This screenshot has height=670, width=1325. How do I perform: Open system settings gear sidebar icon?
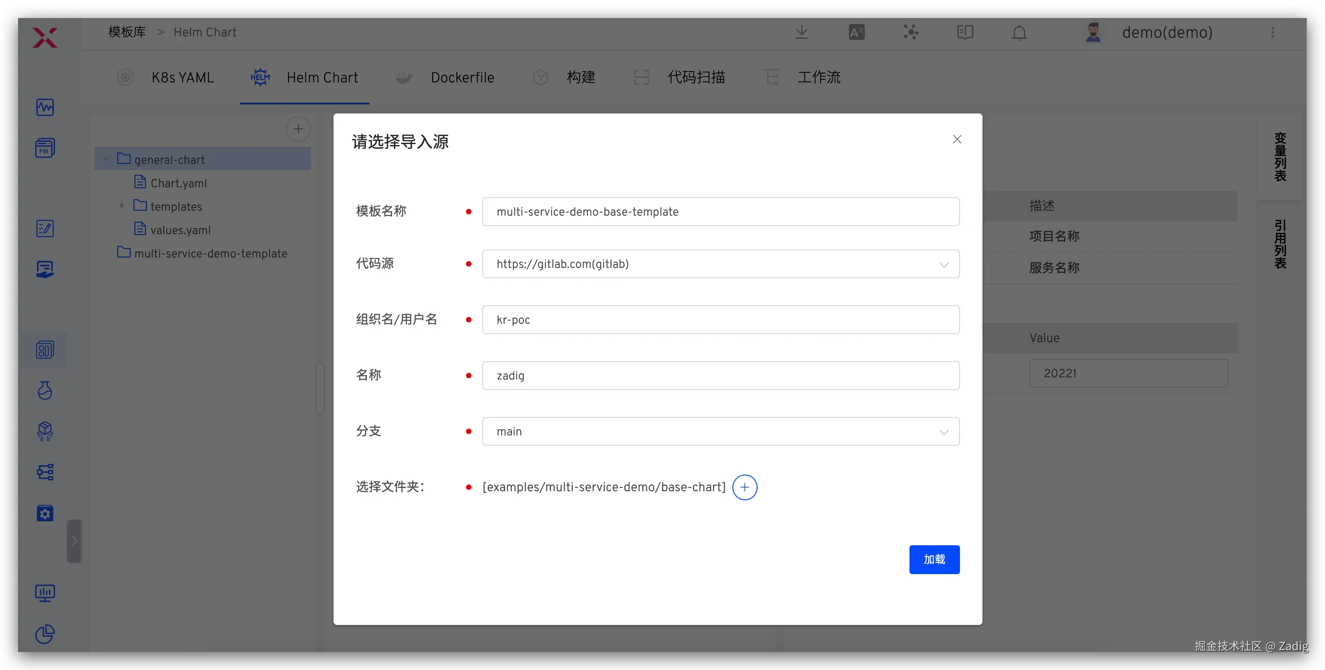45,513
